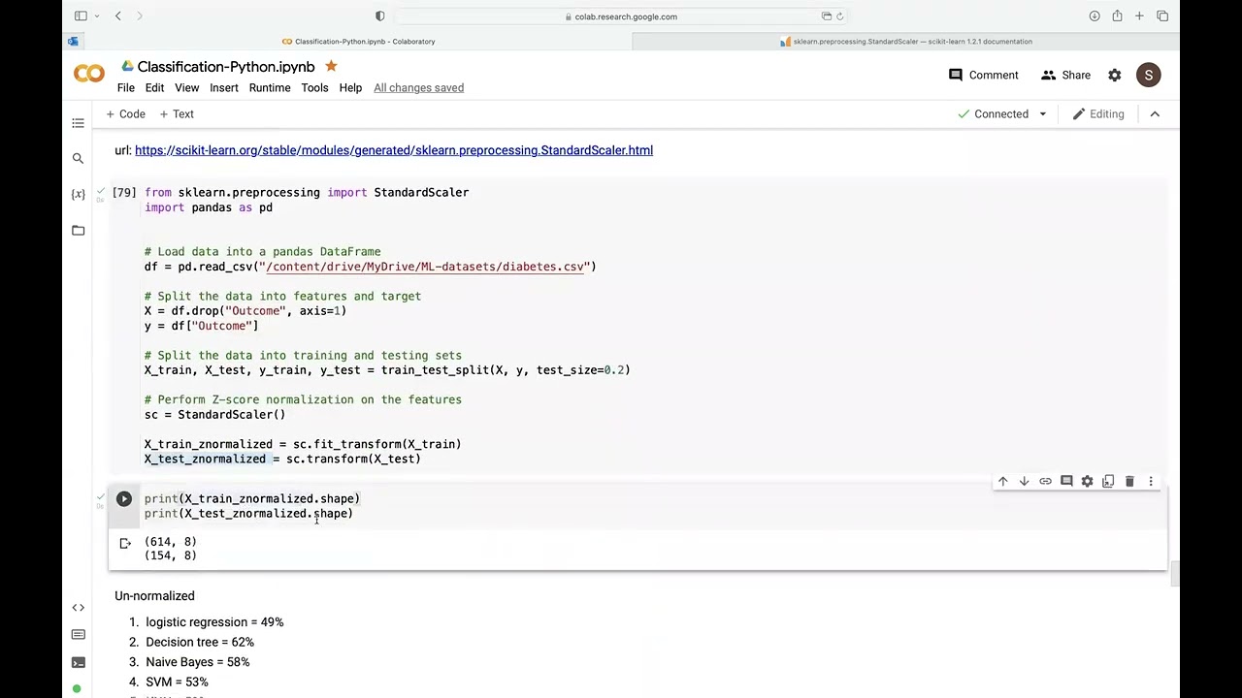Expand the Safari sidebar dropdown chevron
This screenshot has height=698, width=1242.
point(96,16)
